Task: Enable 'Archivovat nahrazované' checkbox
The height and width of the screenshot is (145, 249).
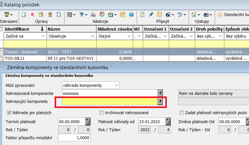Action: pyautogui.click(x=102, y=113)
